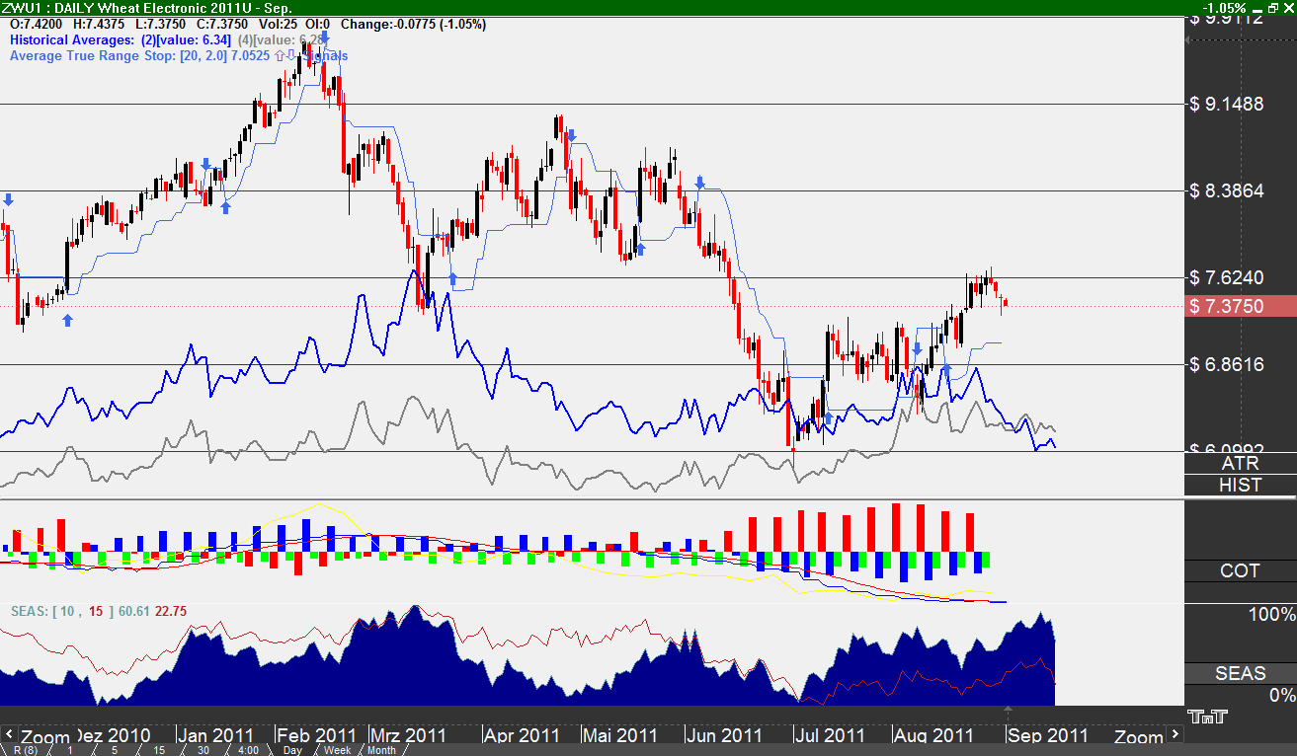The height and width of the screenshot is (756, 1297).
Task: Click the ATR indicator label
Action: pyautogui.click(x=1240, y=463)
